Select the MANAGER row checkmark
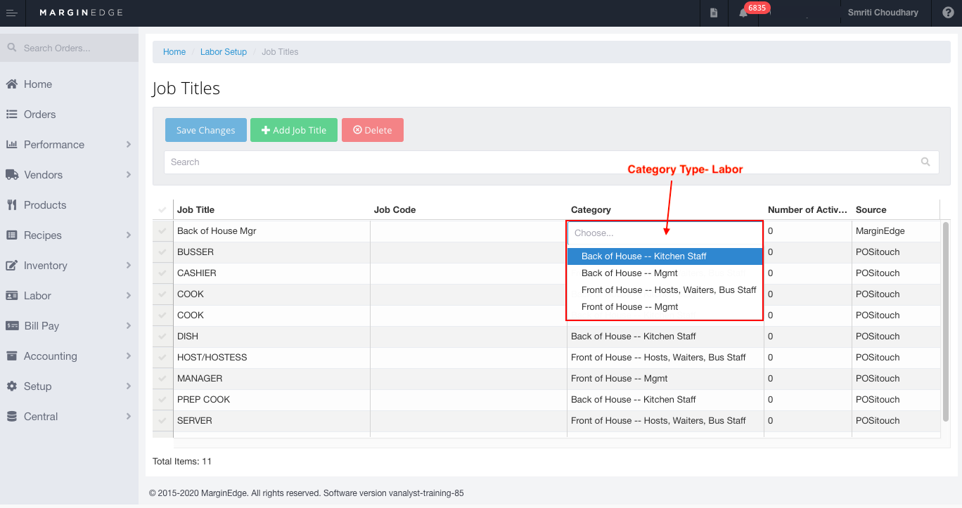 click(x=162, y=378)
